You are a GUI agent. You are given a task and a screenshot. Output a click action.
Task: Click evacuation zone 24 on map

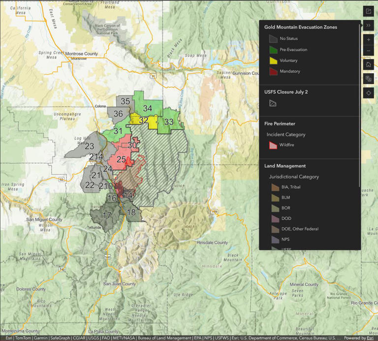[x=107, y=169]
